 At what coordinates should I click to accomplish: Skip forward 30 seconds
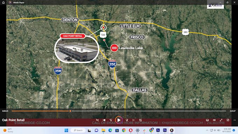click(127, 120)
